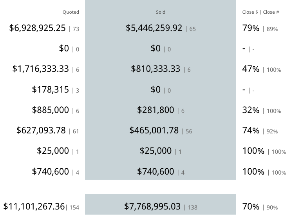The height and width of the screenshot is (215, 293).
Task: Select the $465,001.78 sold amount
Action: 154,130
